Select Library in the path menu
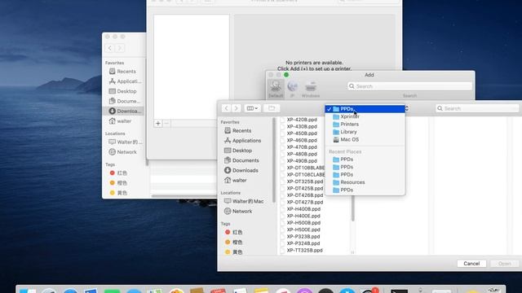522x293 pixels. point(365,132)
